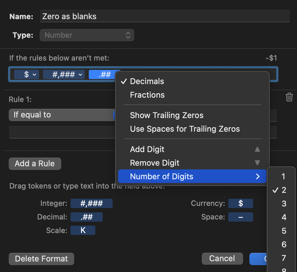Select the .## token in format field
This screenshot has width=297, height=272.
[x=104, y=74]
